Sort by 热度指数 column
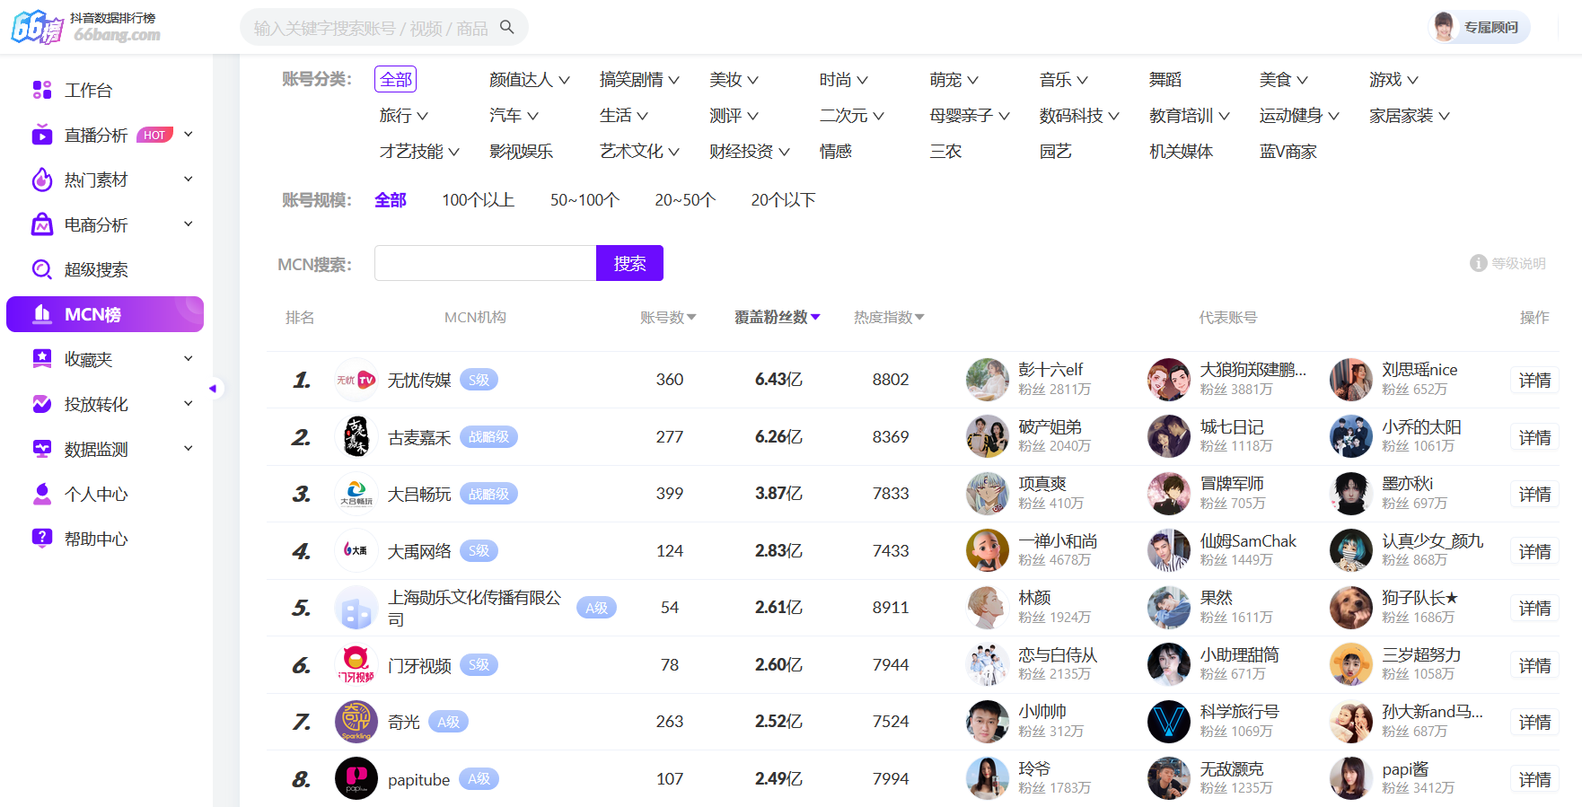Viewport: 1582px width, 807px height. (x=889, y=318)
